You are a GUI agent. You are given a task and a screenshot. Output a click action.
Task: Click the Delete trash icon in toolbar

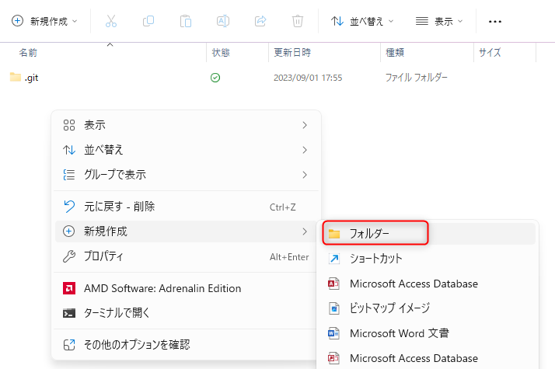[297, 21]
